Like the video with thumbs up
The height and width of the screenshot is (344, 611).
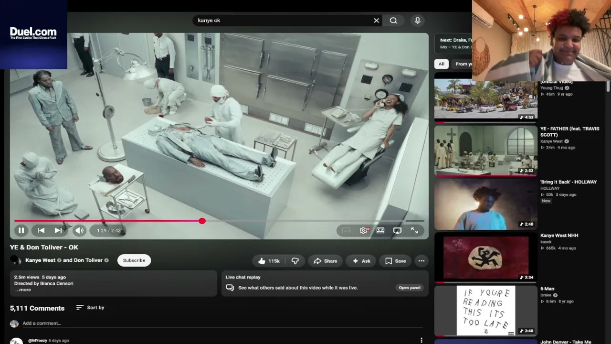269,261
